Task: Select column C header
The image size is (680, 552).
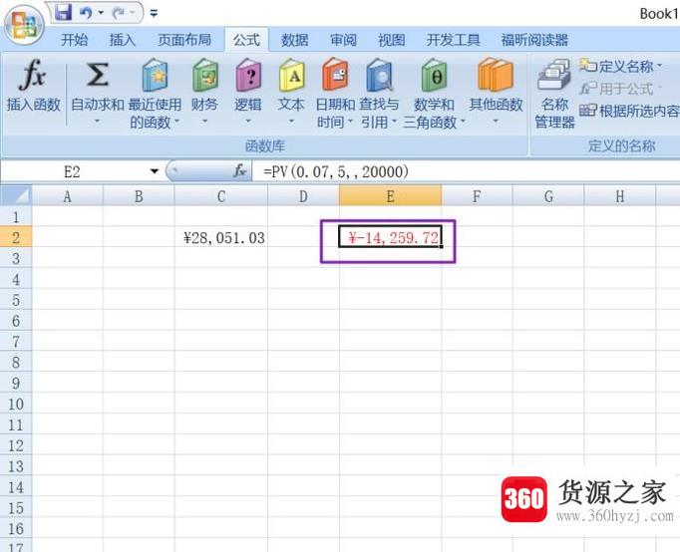Action: [221, 196]
